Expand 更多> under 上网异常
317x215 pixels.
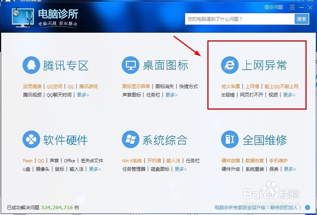click(x=289, y=95)
